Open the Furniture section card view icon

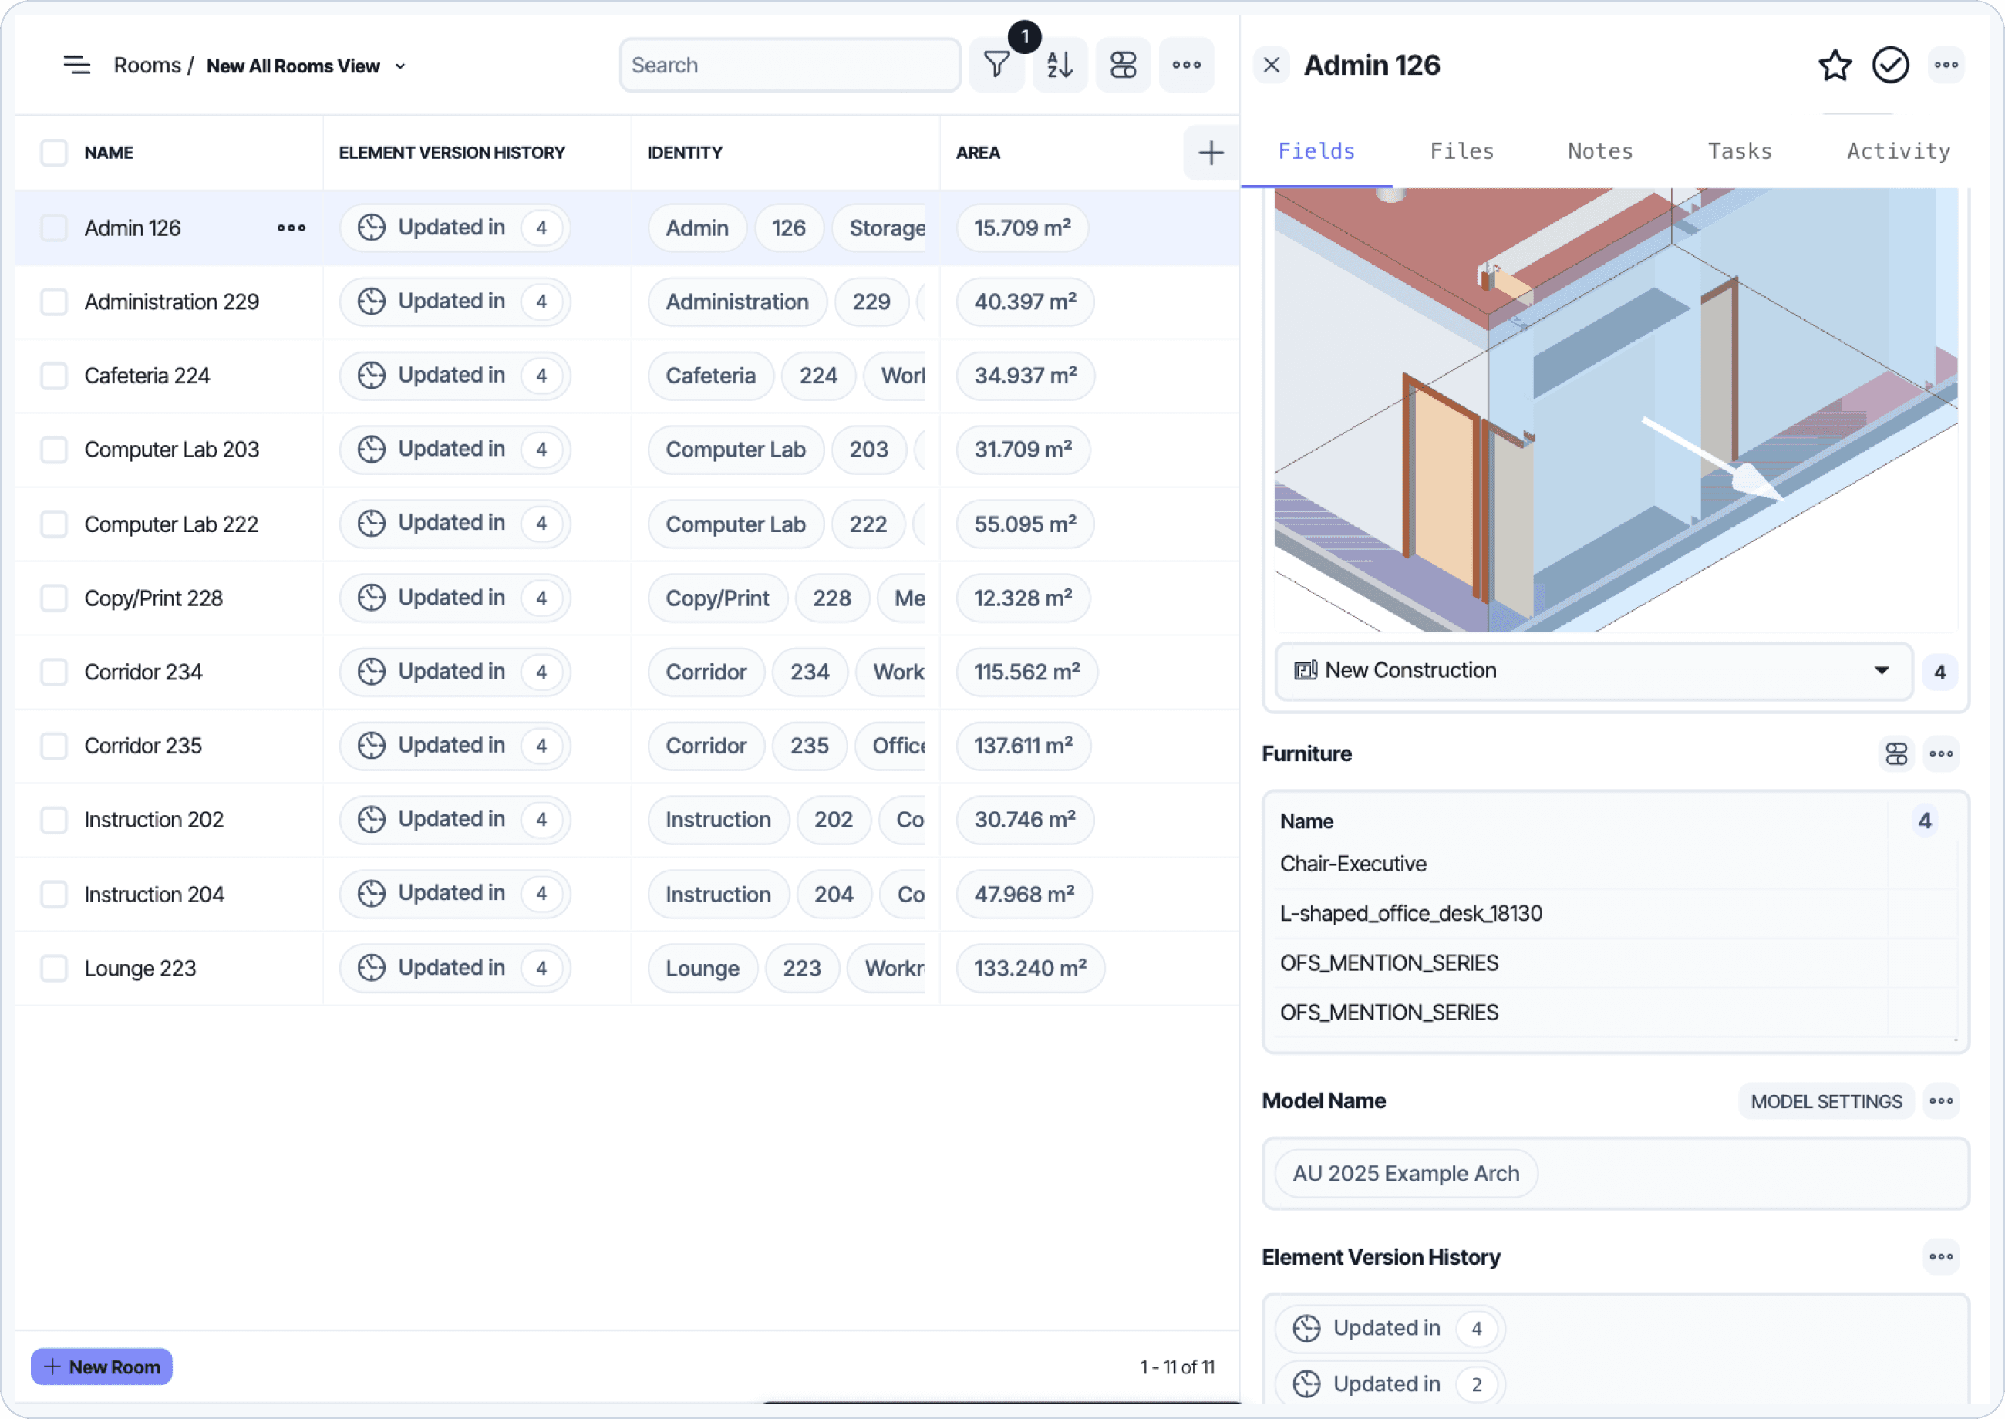tap(1895, 753)
